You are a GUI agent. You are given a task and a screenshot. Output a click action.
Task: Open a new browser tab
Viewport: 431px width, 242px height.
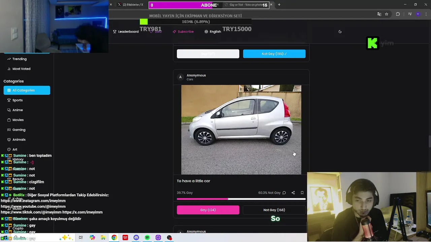279,5
